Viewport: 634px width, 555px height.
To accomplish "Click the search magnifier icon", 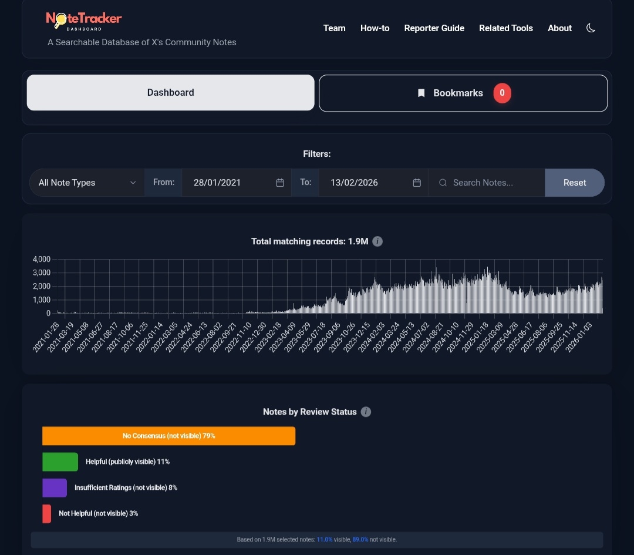I will (443, 183).
